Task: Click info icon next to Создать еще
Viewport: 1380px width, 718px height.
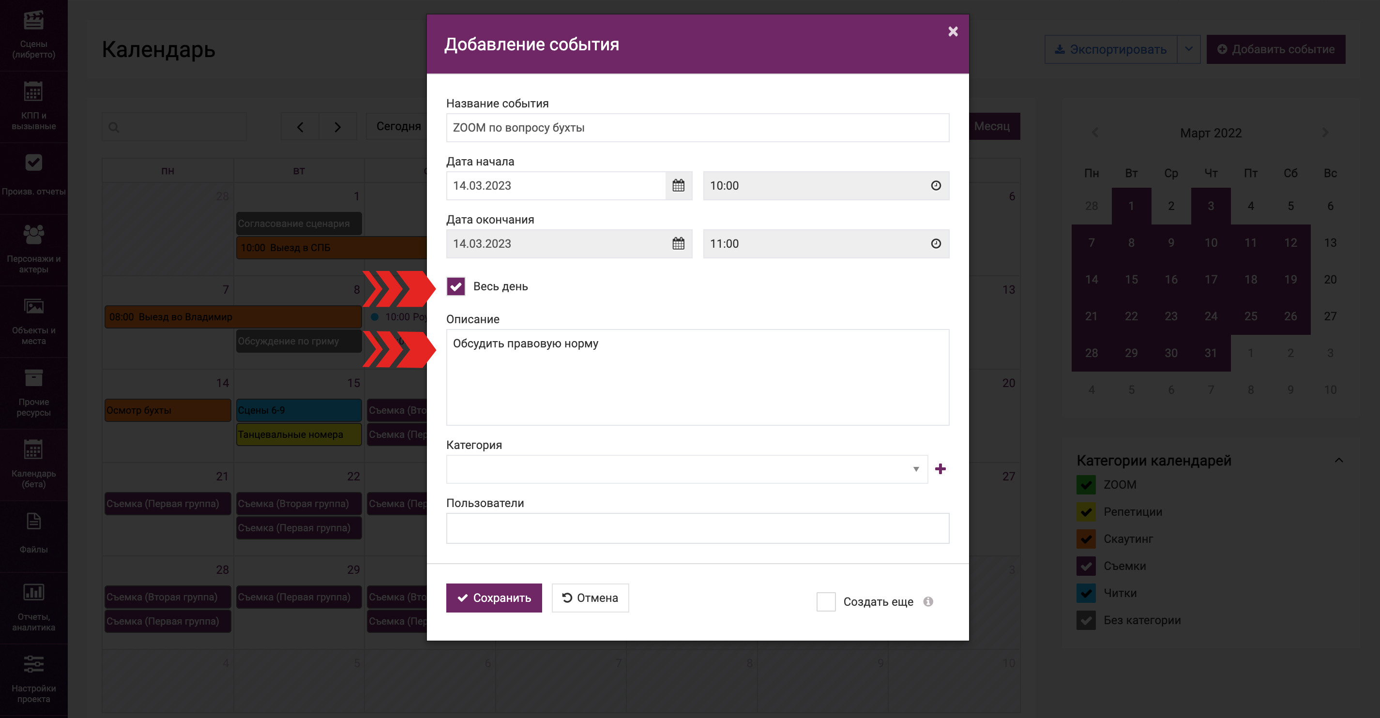Action: (x=928, y=601)
